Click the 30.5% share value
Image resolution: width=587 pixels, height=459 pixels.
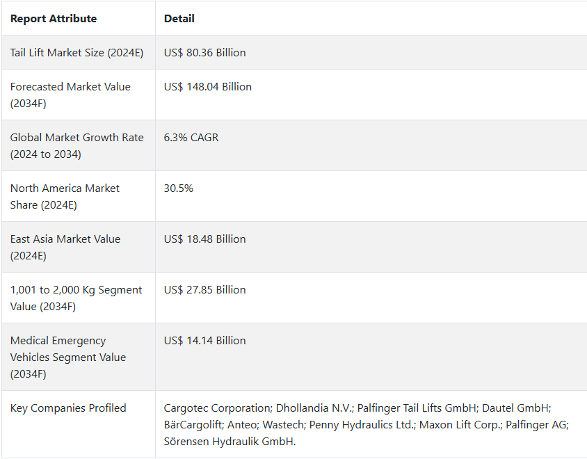(x=179, y=188)
